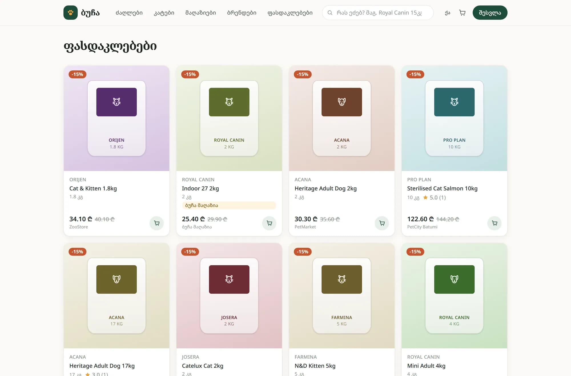Open Orijen 1.8 KG product image
This screenshot has height=376, width=571.
point(116,118)
